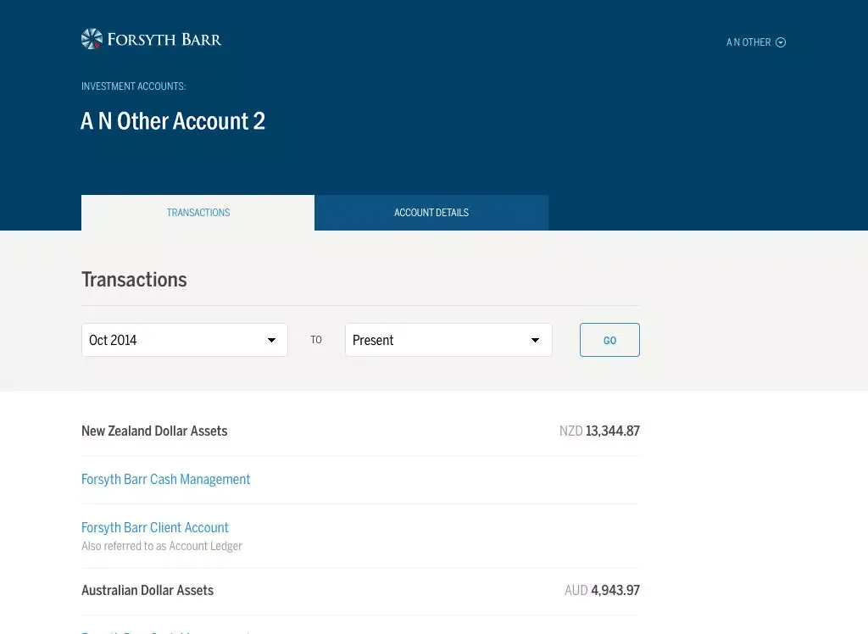Click the New Zealand Dollar Assets heading
This screenshot has width=868, height=634.
click(x=154, y=431)
